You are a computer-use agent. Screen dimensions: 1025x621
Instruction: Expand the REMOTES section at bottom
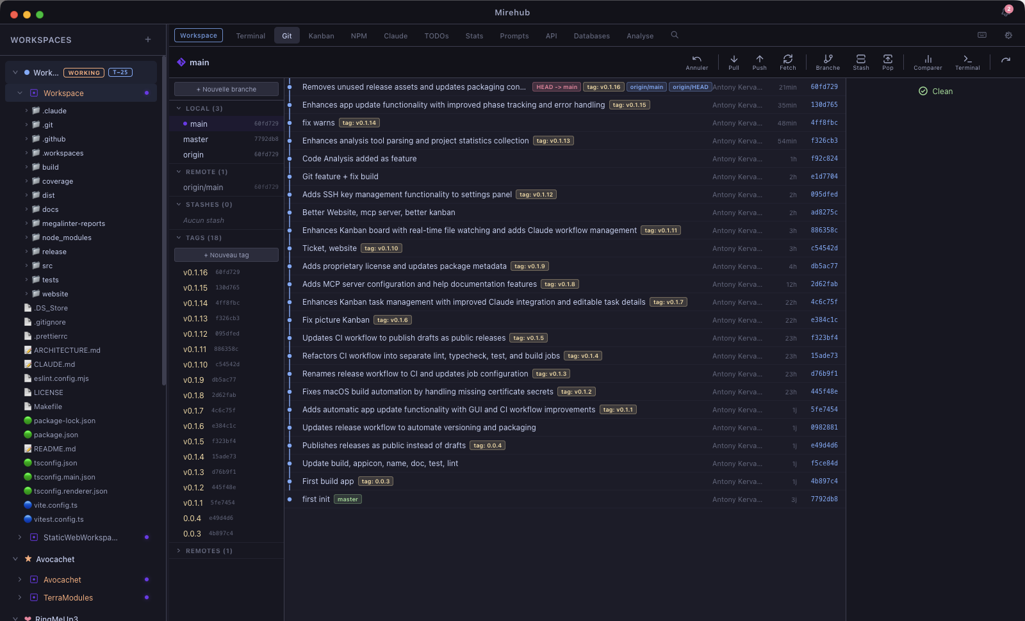(178, 551)
